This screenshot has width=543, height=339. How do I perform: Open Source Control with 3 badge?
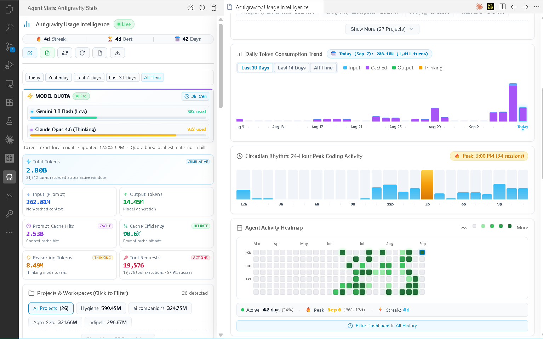click(x=10, y=47)
